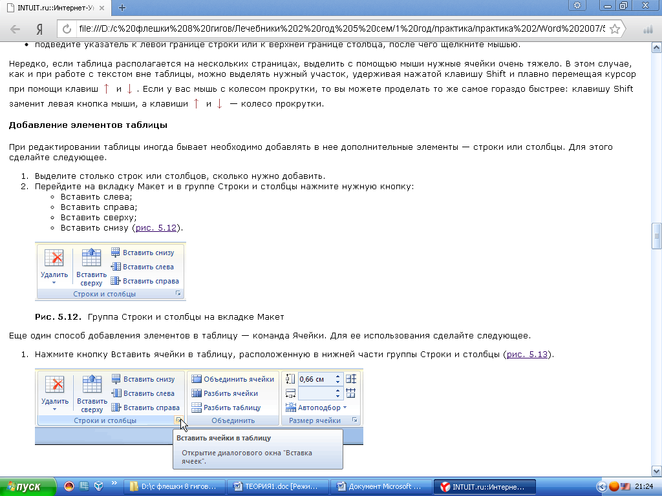Click the Размер ячейки dialog launcher in figure

click(x=355, y=420)
